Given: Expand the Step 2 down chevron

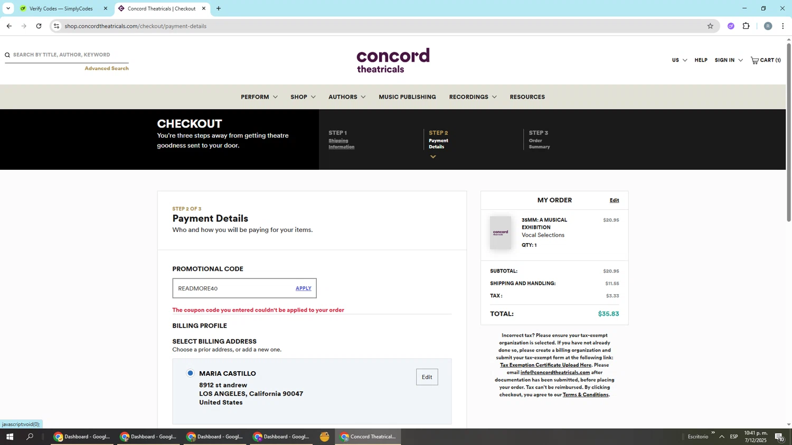Looking at the screenshot, I should (x=433, y=157).
